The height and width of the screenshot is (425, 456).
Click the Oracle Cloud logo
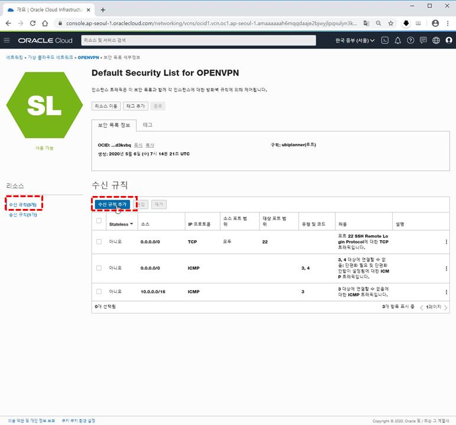[x=45, y=40]
